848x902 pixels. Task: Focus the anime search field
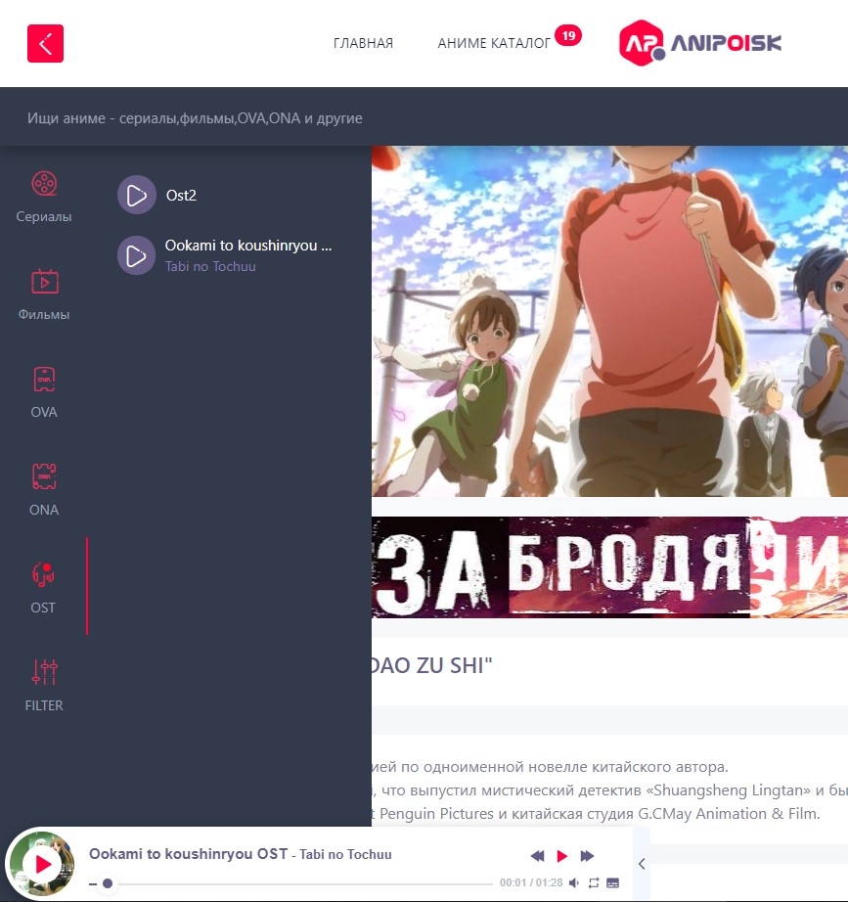(424, 118)
